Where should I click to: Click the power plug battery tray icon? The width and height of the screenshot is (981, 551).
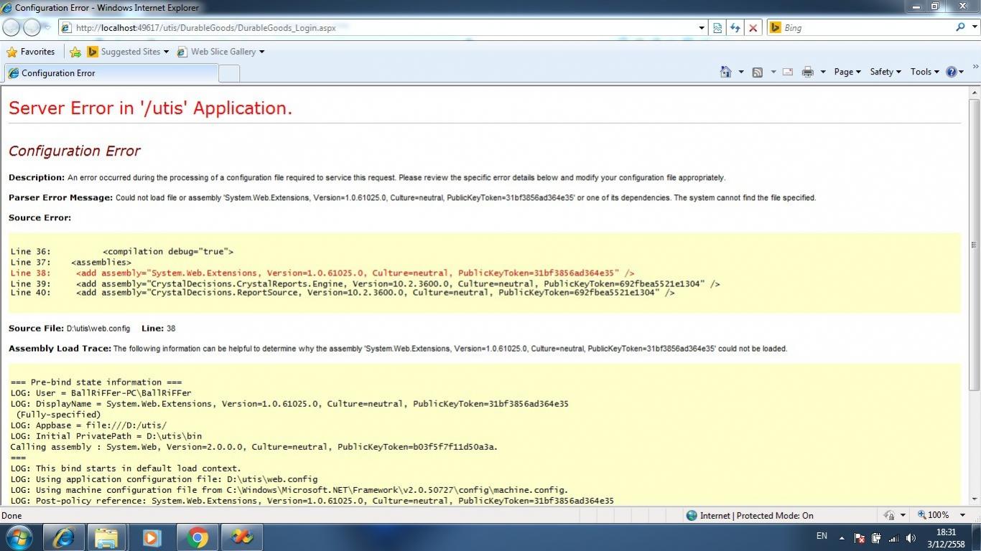pyautogui.click(x=876, y=537)
